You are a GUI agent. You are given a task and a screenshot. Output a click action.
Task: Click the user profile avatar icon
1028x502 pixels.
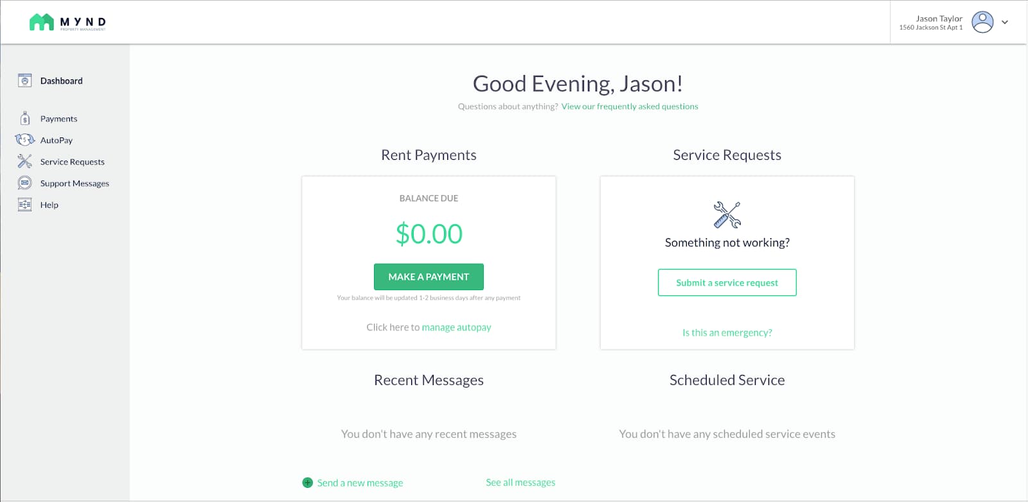982,22
